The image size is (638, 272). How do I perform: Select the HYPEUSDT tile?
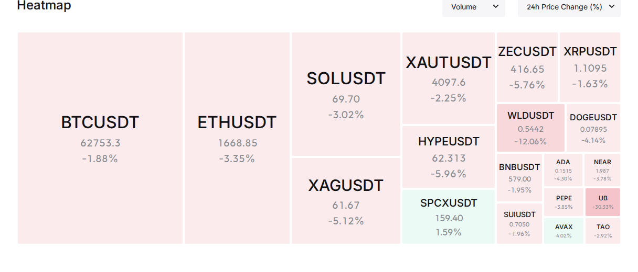(x=449, y=157)
